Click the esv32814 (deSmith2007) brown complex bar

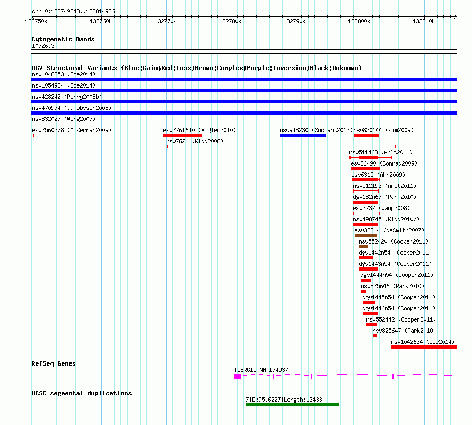click(366, 236)
